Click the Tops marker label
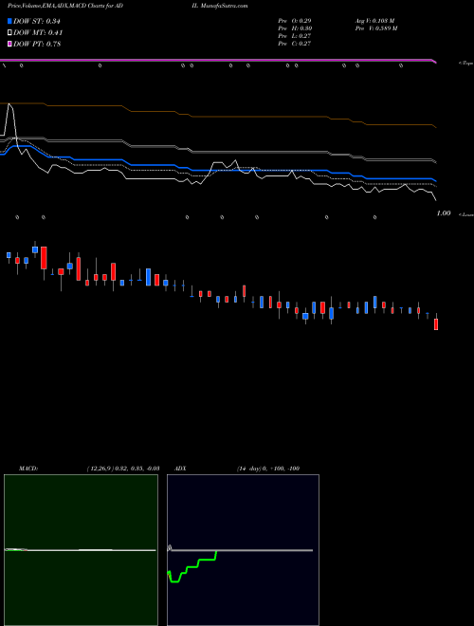Viewport: 474px width, 626px height. [466, 64]
